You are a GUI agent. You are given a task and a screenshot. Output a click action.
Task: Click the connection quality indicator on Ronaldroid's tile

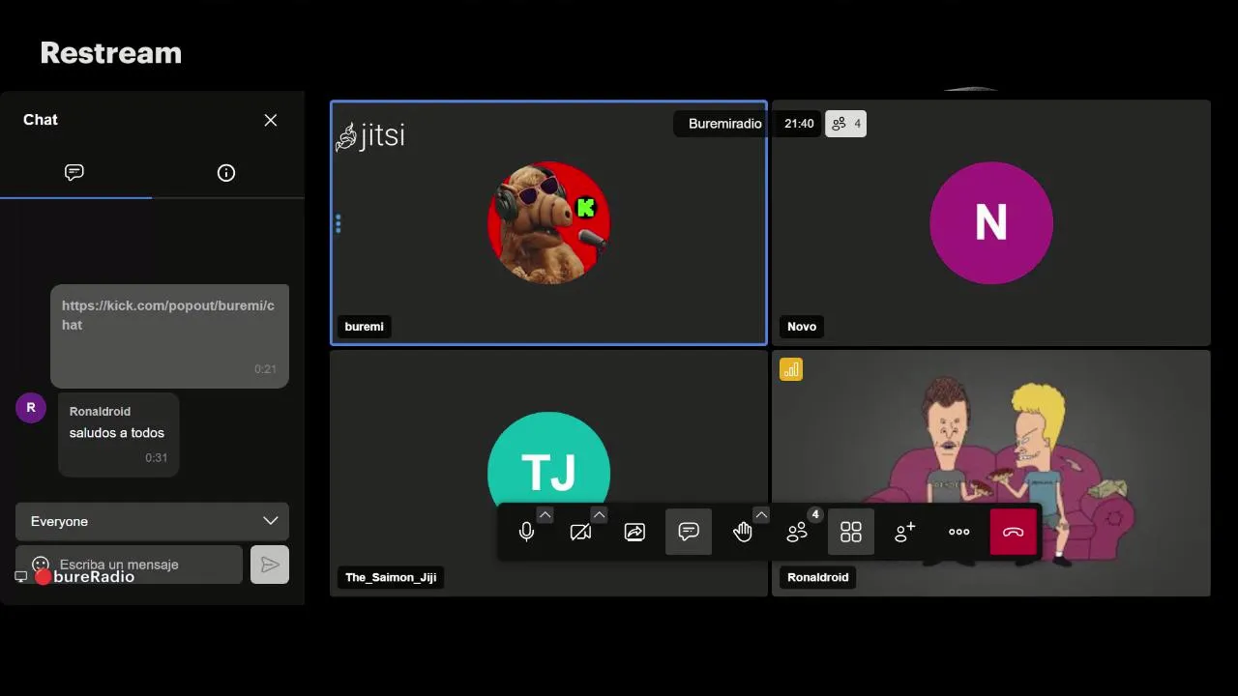tap(791, 369)
